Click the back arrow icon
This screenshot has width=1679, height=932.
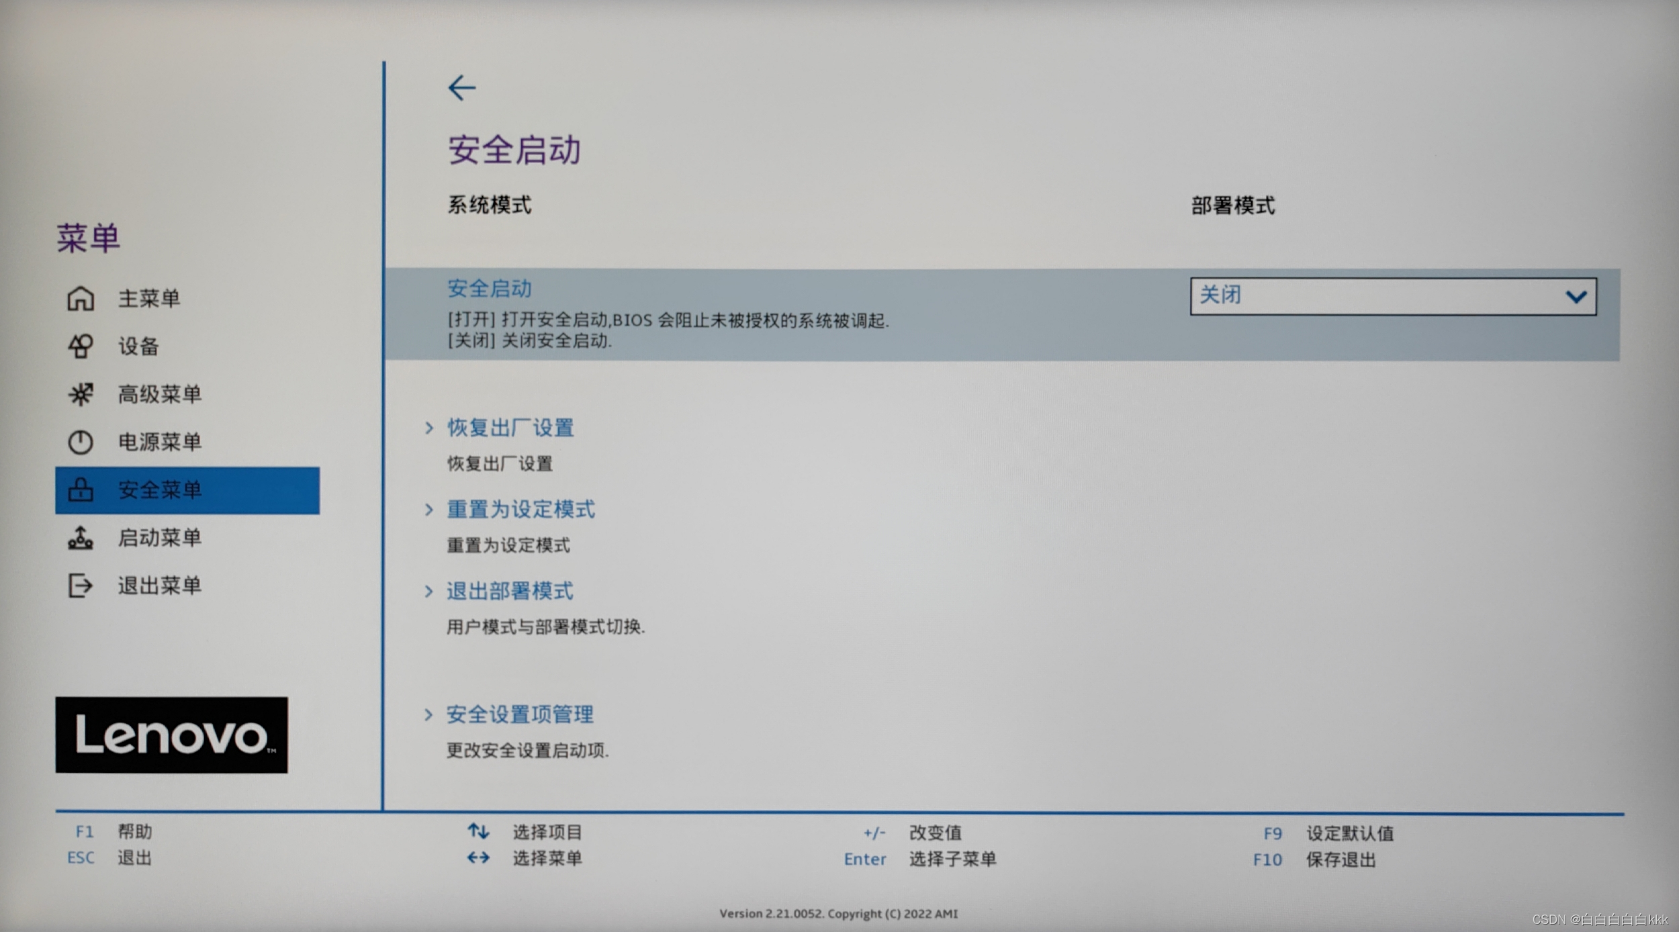click(462, 88)
